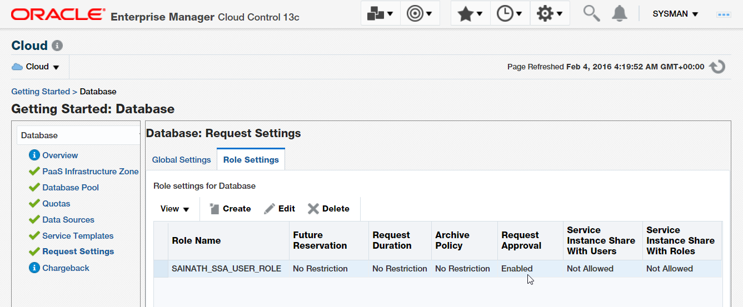Select the Role Settings tab
Screen dimensions: 743x307
pos(251,159)
